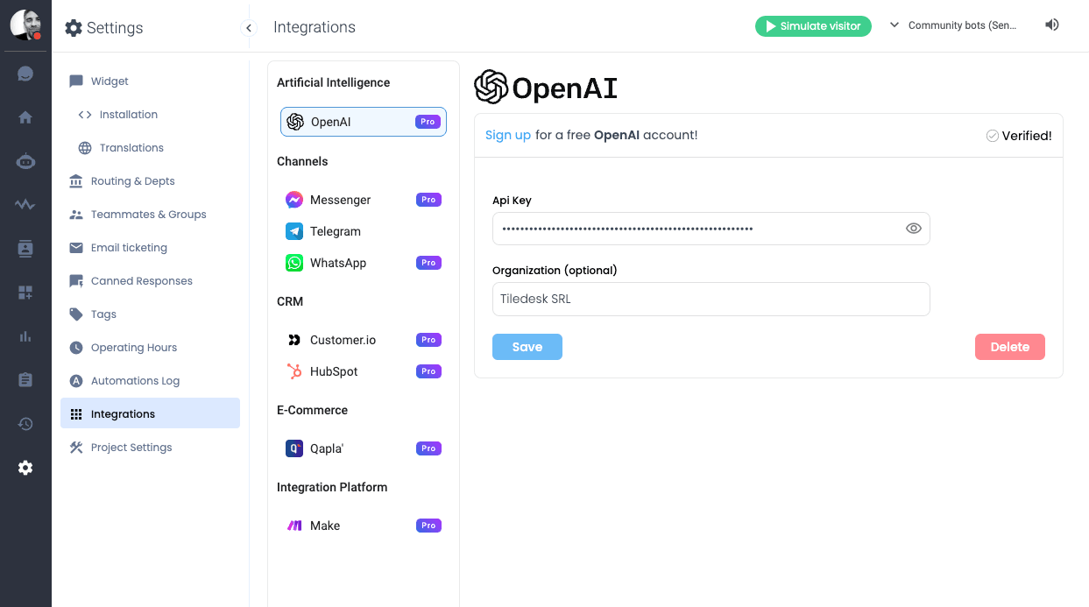Select the Make integration name

(325, 526)
